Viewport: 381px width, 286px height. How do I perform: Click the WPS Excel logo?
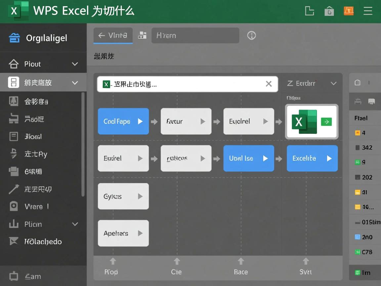pos(18,11)
